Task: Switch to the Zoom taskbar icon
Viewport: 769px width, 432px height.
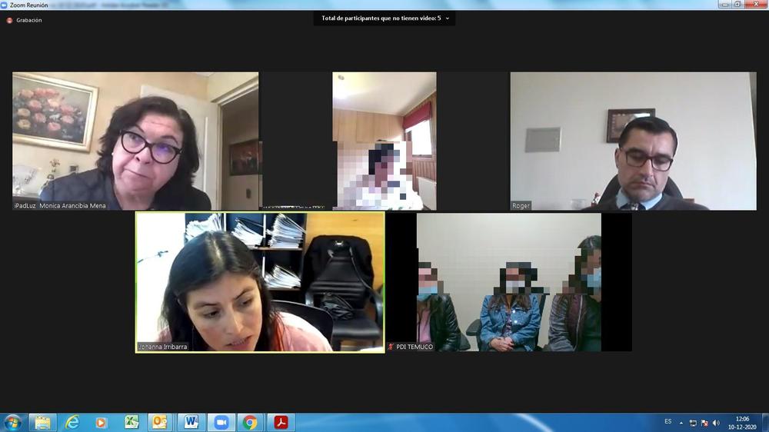Action: 221,422
